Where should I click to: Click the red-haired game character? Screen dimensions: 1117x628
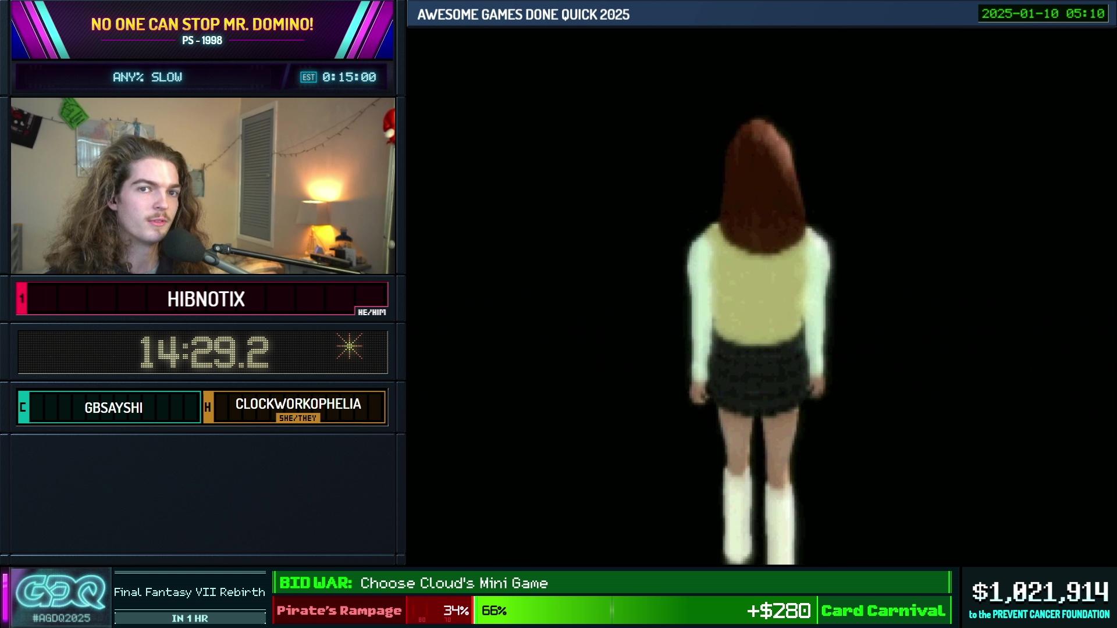pyautogui.click(x=759, y=341)
